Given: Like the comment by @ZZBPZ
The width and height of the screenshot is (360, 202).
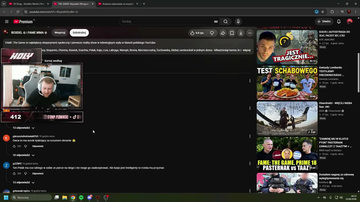Looking at the screenshot, I should (14, 174).
